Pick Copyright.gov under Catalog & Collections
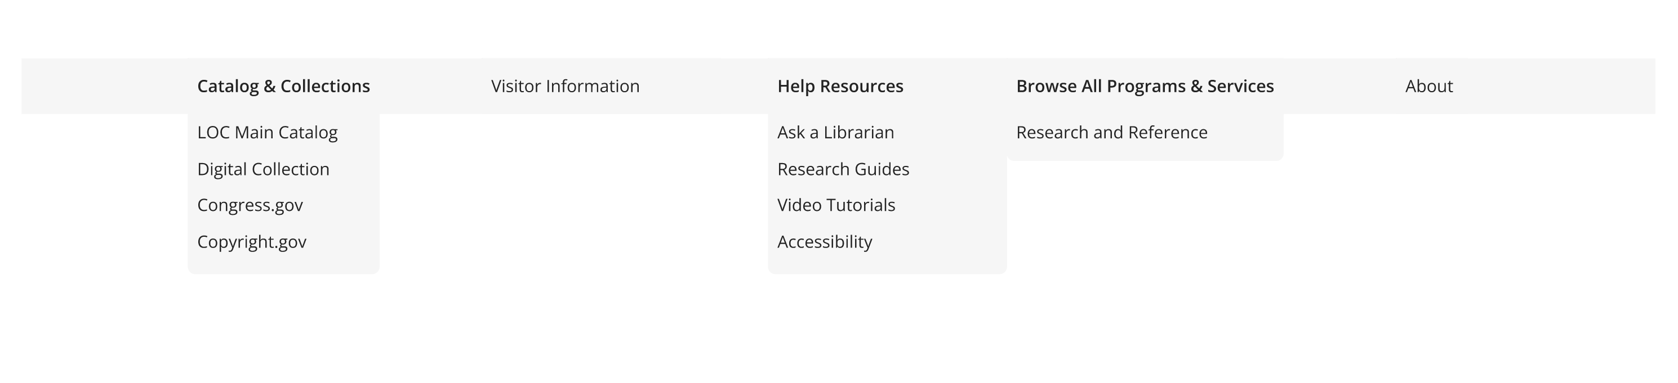The width and height of the screenshot is (1678, 383). point(251,242)
